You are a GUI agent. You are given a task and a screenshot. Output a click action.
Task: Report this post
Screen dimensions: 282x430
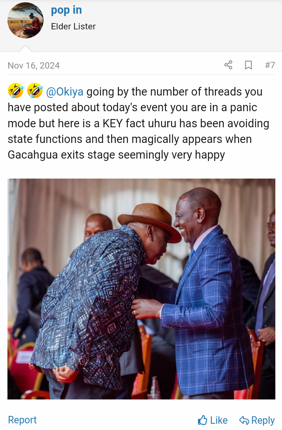click(x=22, y=420)
